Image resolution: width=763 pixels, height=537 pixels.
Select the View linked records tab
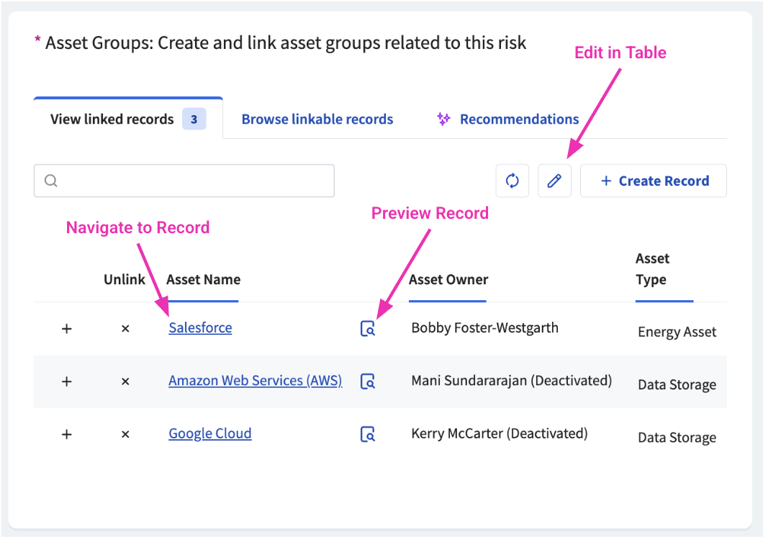112,119
